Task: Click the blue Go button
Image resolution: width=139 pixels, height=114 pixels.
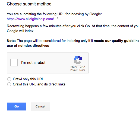Action: point(17,106)
